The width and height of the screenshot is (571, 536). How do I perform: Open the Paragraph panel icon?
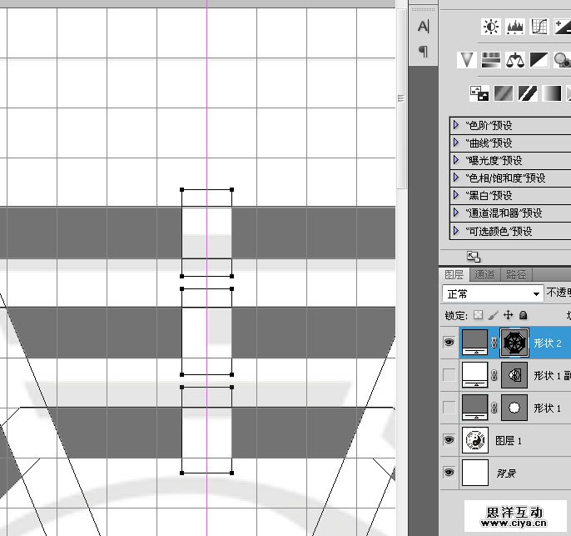click(423, 52)
